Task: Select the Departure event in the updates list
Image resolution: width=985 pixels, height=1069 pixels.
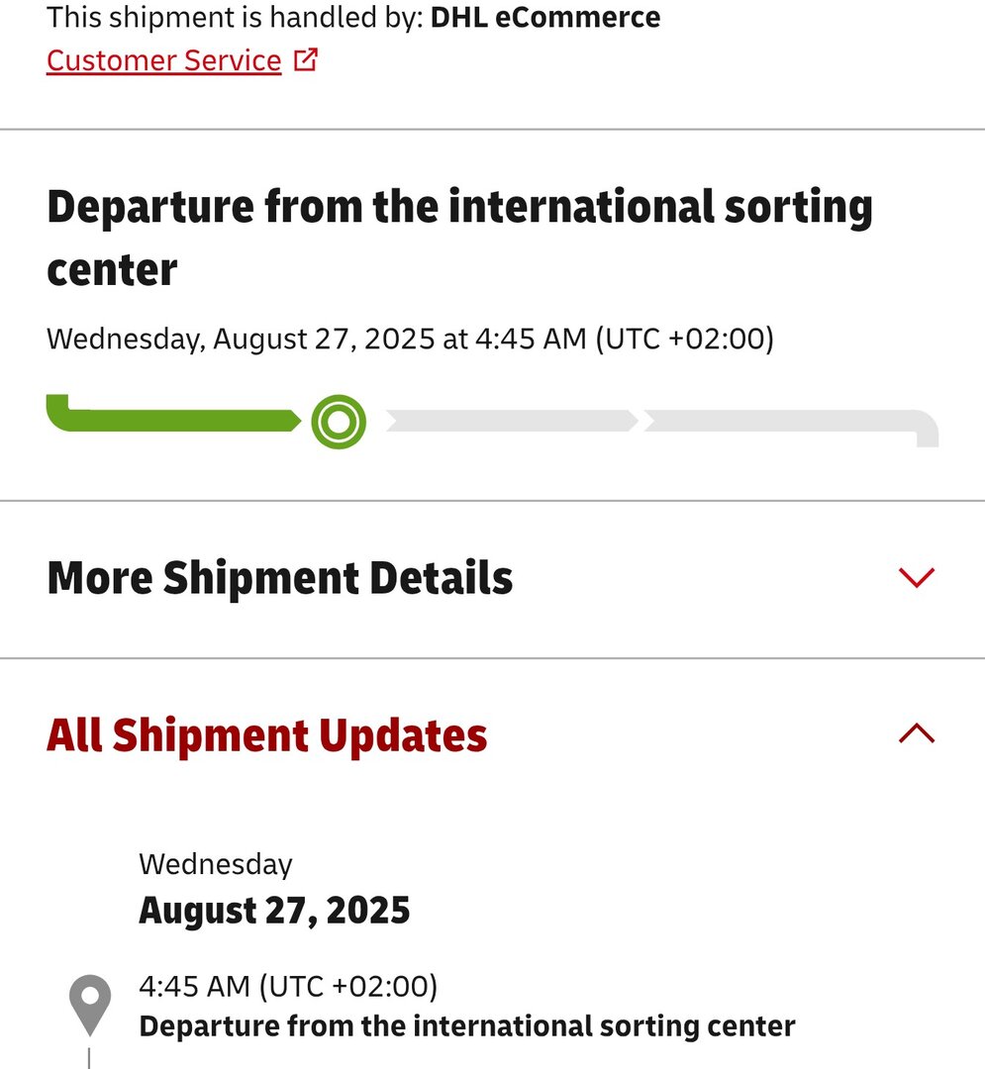Action: 466,1026
